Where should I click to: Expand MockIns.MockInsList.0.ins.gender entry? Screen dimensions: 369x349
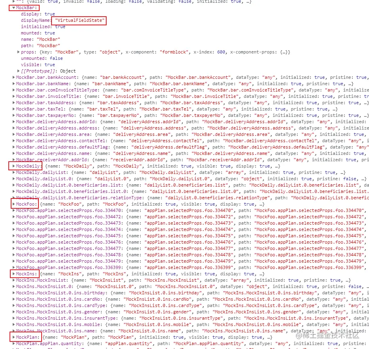pos(13,312)
